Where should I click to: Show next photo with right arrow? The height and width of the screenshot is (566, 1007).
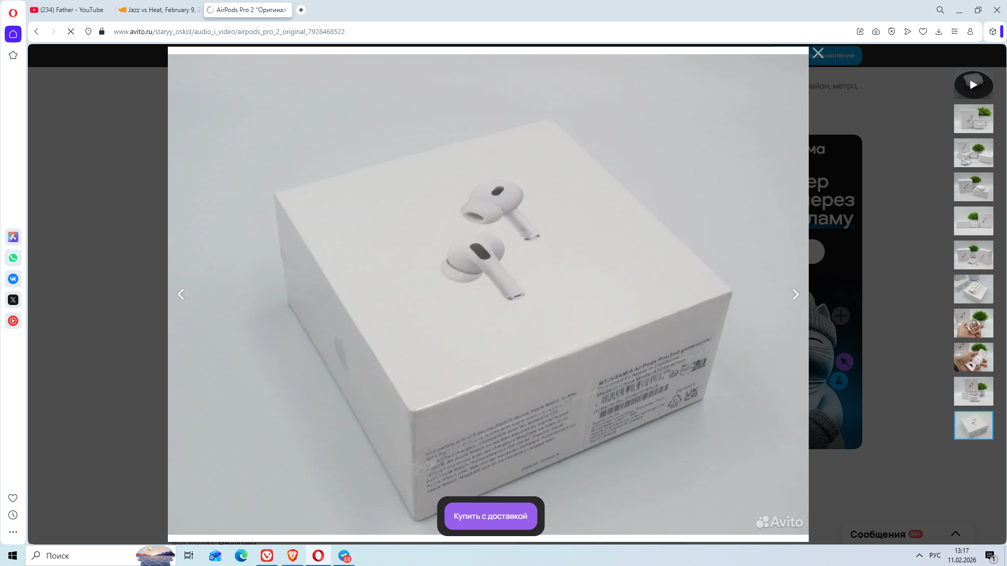795,295
